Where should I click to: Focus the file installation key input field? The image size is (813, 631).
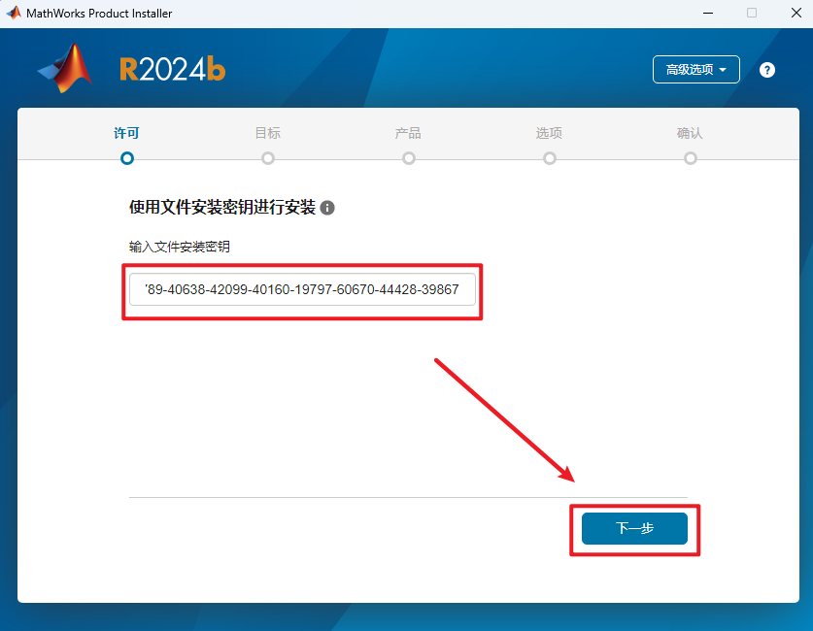(x=302, y=289)
